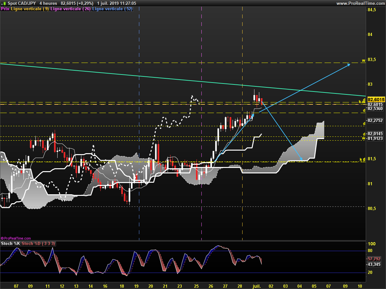Change the 4 heures timeframe
The width and height of the screenshot is (386, 289).
point(48,3)
